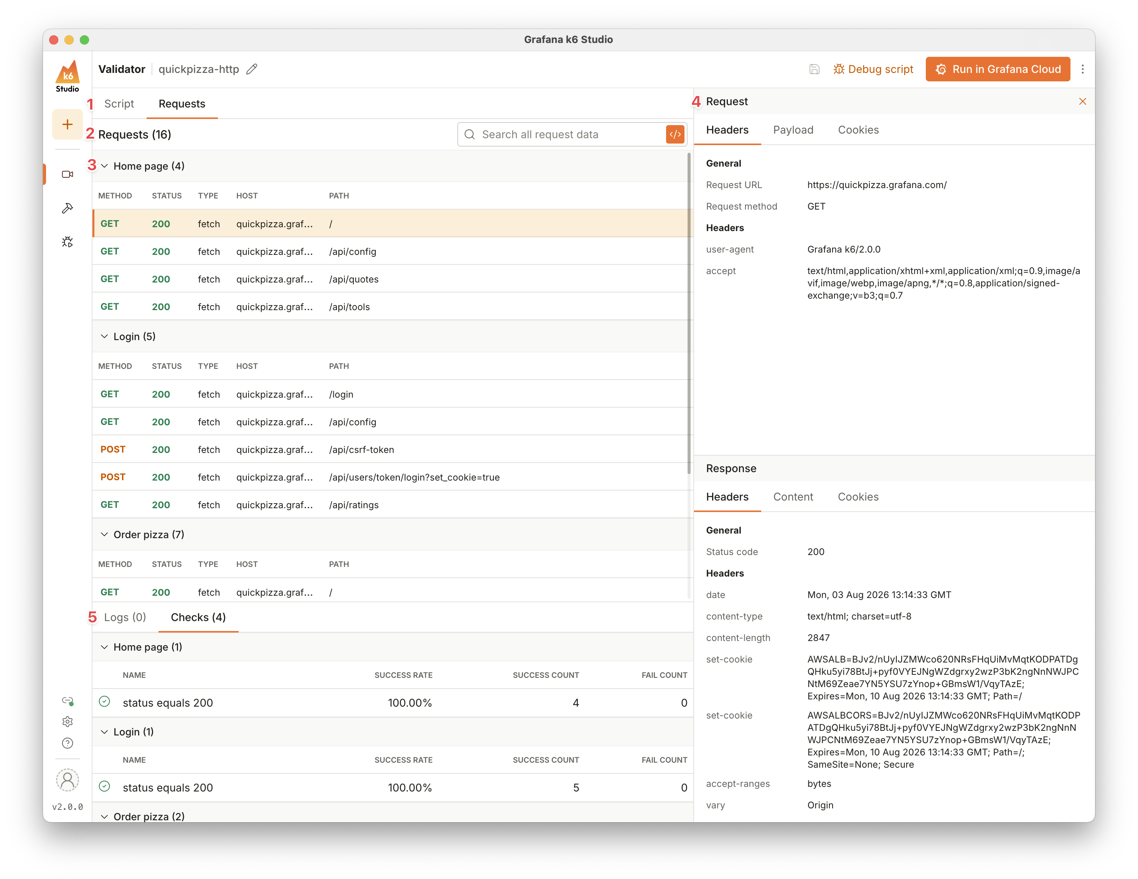
Task: Click Run in Grafana Cloud button
Action: tap(997, 69)
